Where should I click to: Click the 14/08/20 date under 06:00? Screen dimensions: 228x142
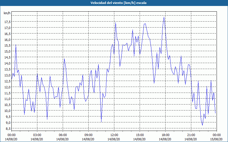coord(62,139)
